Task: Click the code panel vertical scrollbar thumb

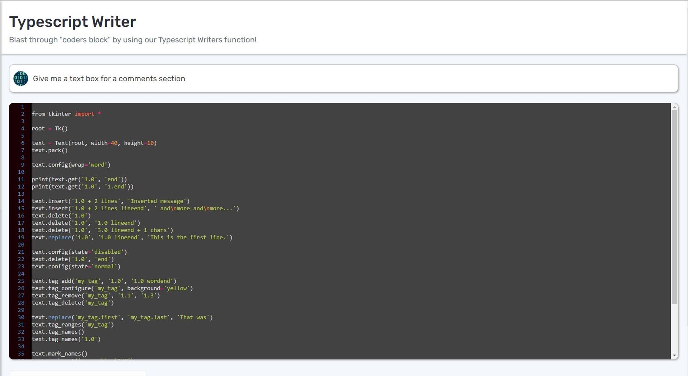Action: 675,207
